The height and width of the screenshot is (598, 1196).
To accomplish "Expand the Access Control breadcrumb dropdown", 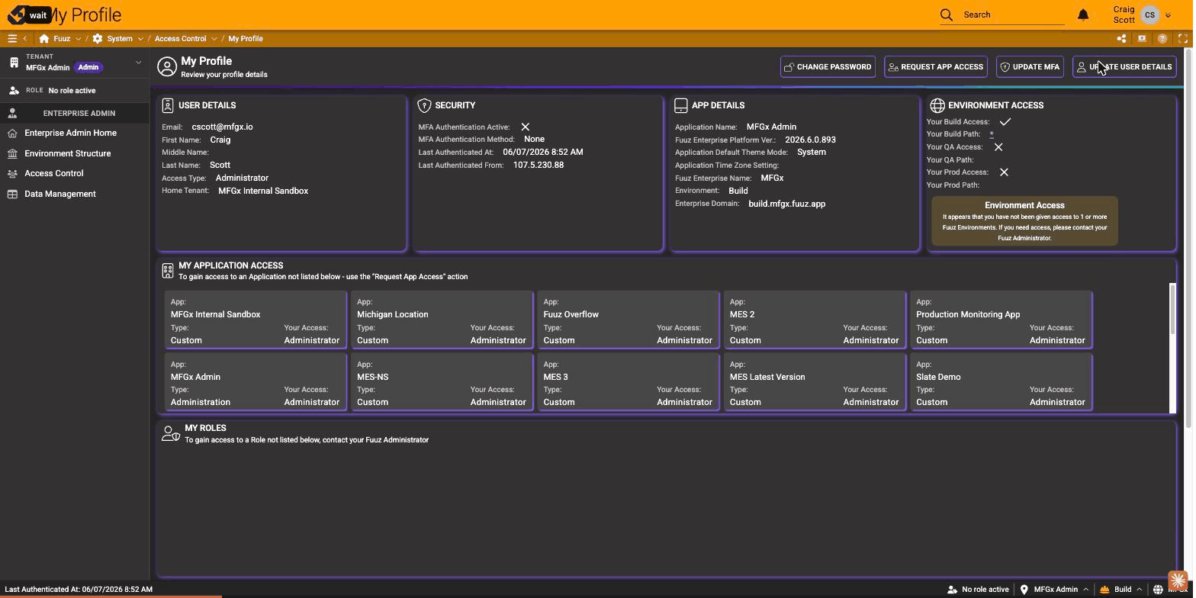I will click(214, 38).
